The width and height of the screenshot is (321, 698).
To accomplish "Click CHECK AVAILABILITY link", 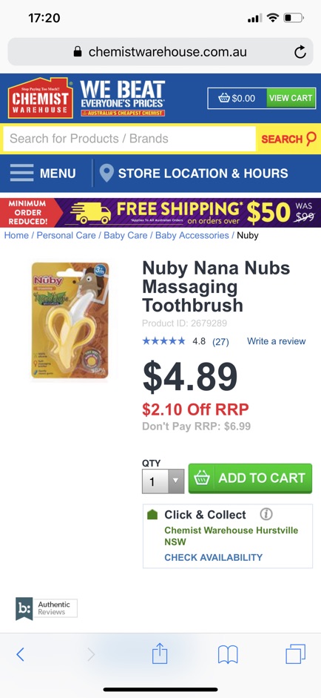I will [x=214, y=557].
